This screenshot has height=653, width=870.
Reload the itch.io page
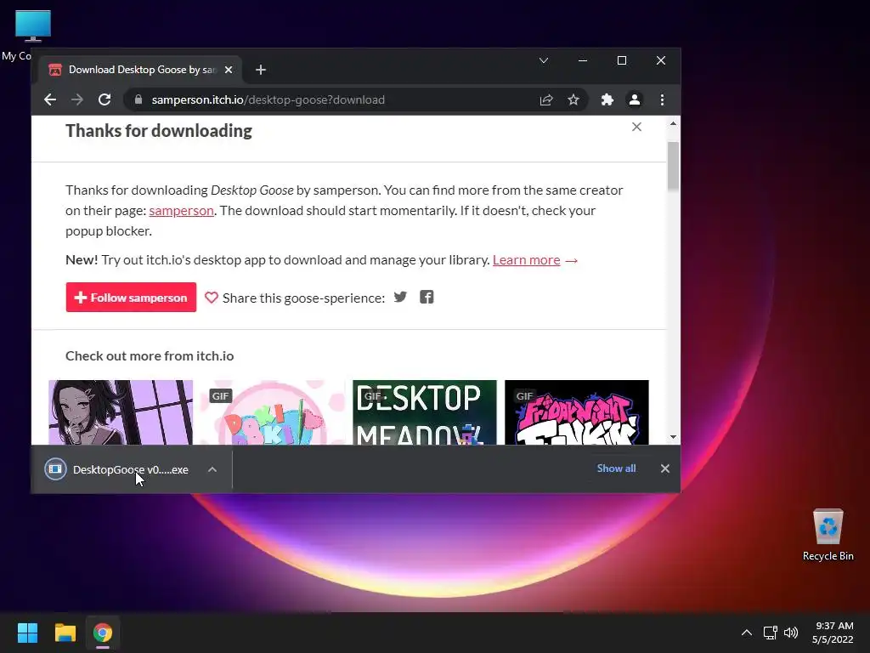[x=105, y=100]
